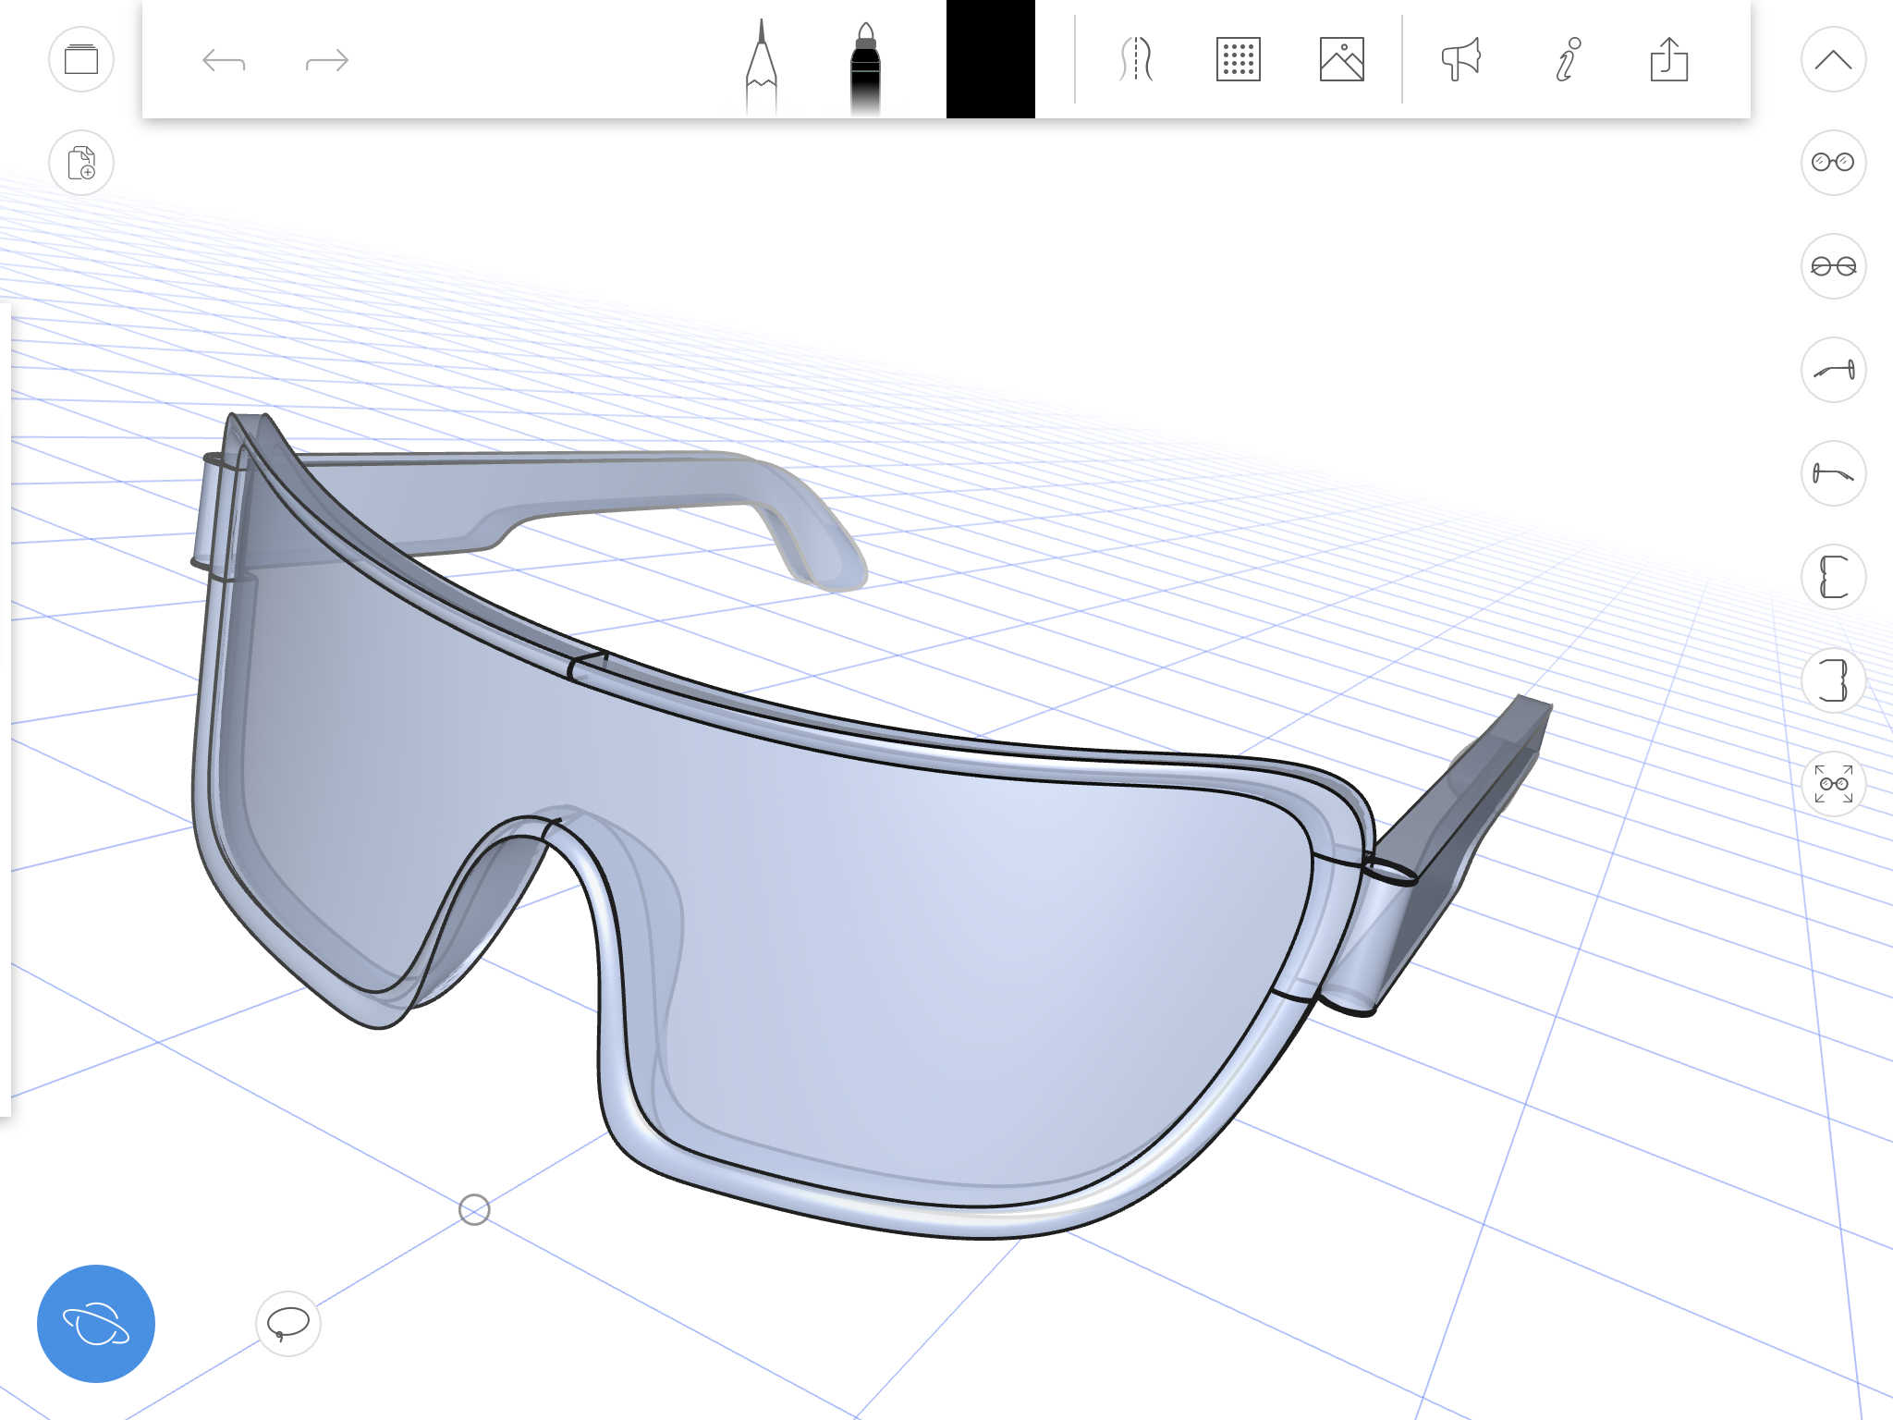The image size is (1893, 1420).
Task: Switch to right temple side view
Action: [1833, 473]
